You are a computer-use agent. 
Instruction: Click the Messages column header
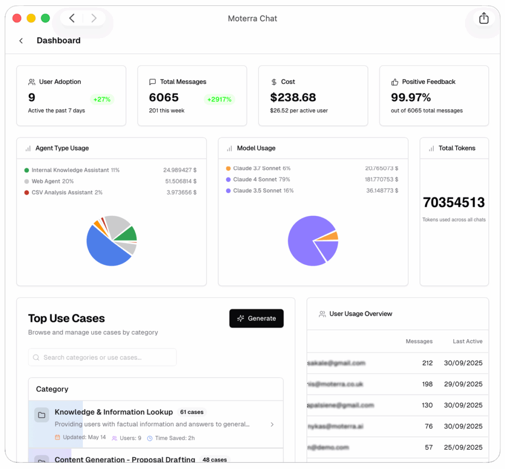tap(419, 341)
